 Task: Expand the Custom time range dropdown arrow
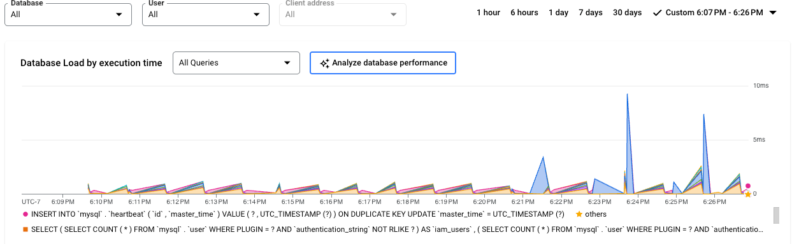tap(773, 13)
